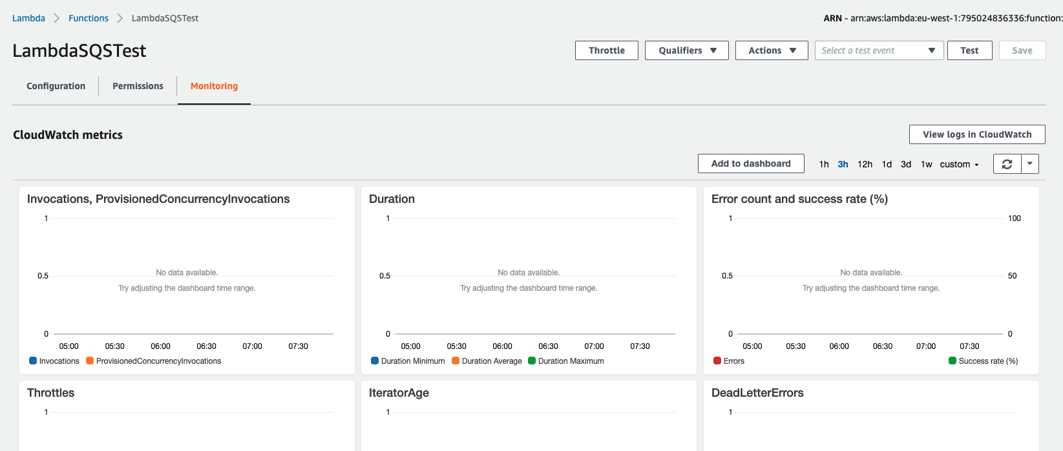Screen dimensions: 1063x451
Task: Click the Save button
Action: point(1022,50)
